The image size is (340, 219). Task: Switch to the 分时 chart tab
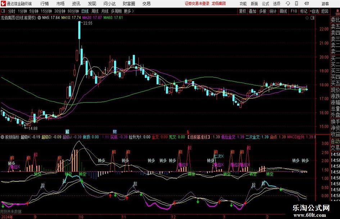12,11
